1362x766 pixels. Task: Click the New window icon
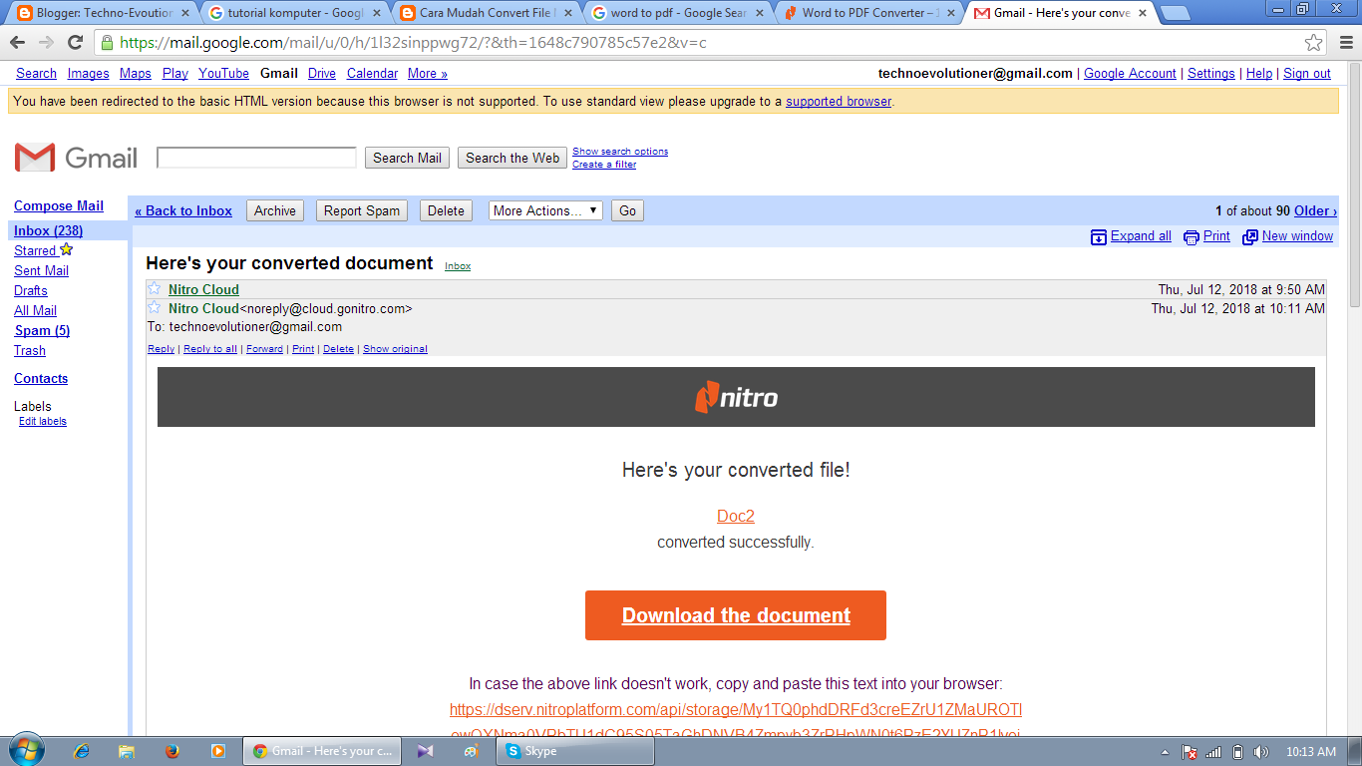coord(1250,237)
